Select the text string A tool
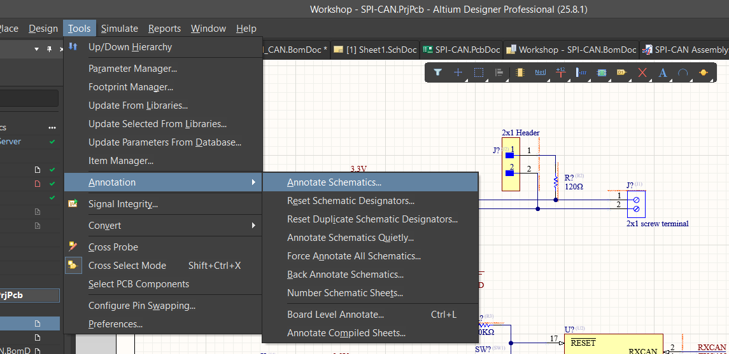This screenshot has width=729, height=354. pos(663,72)
